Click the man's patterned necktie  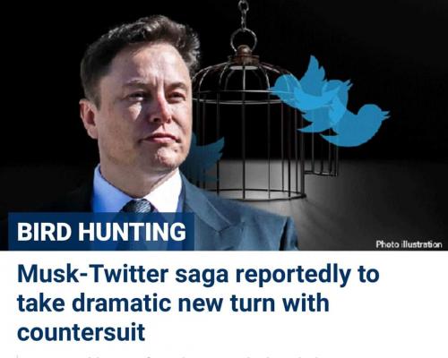tap(137, 207)
